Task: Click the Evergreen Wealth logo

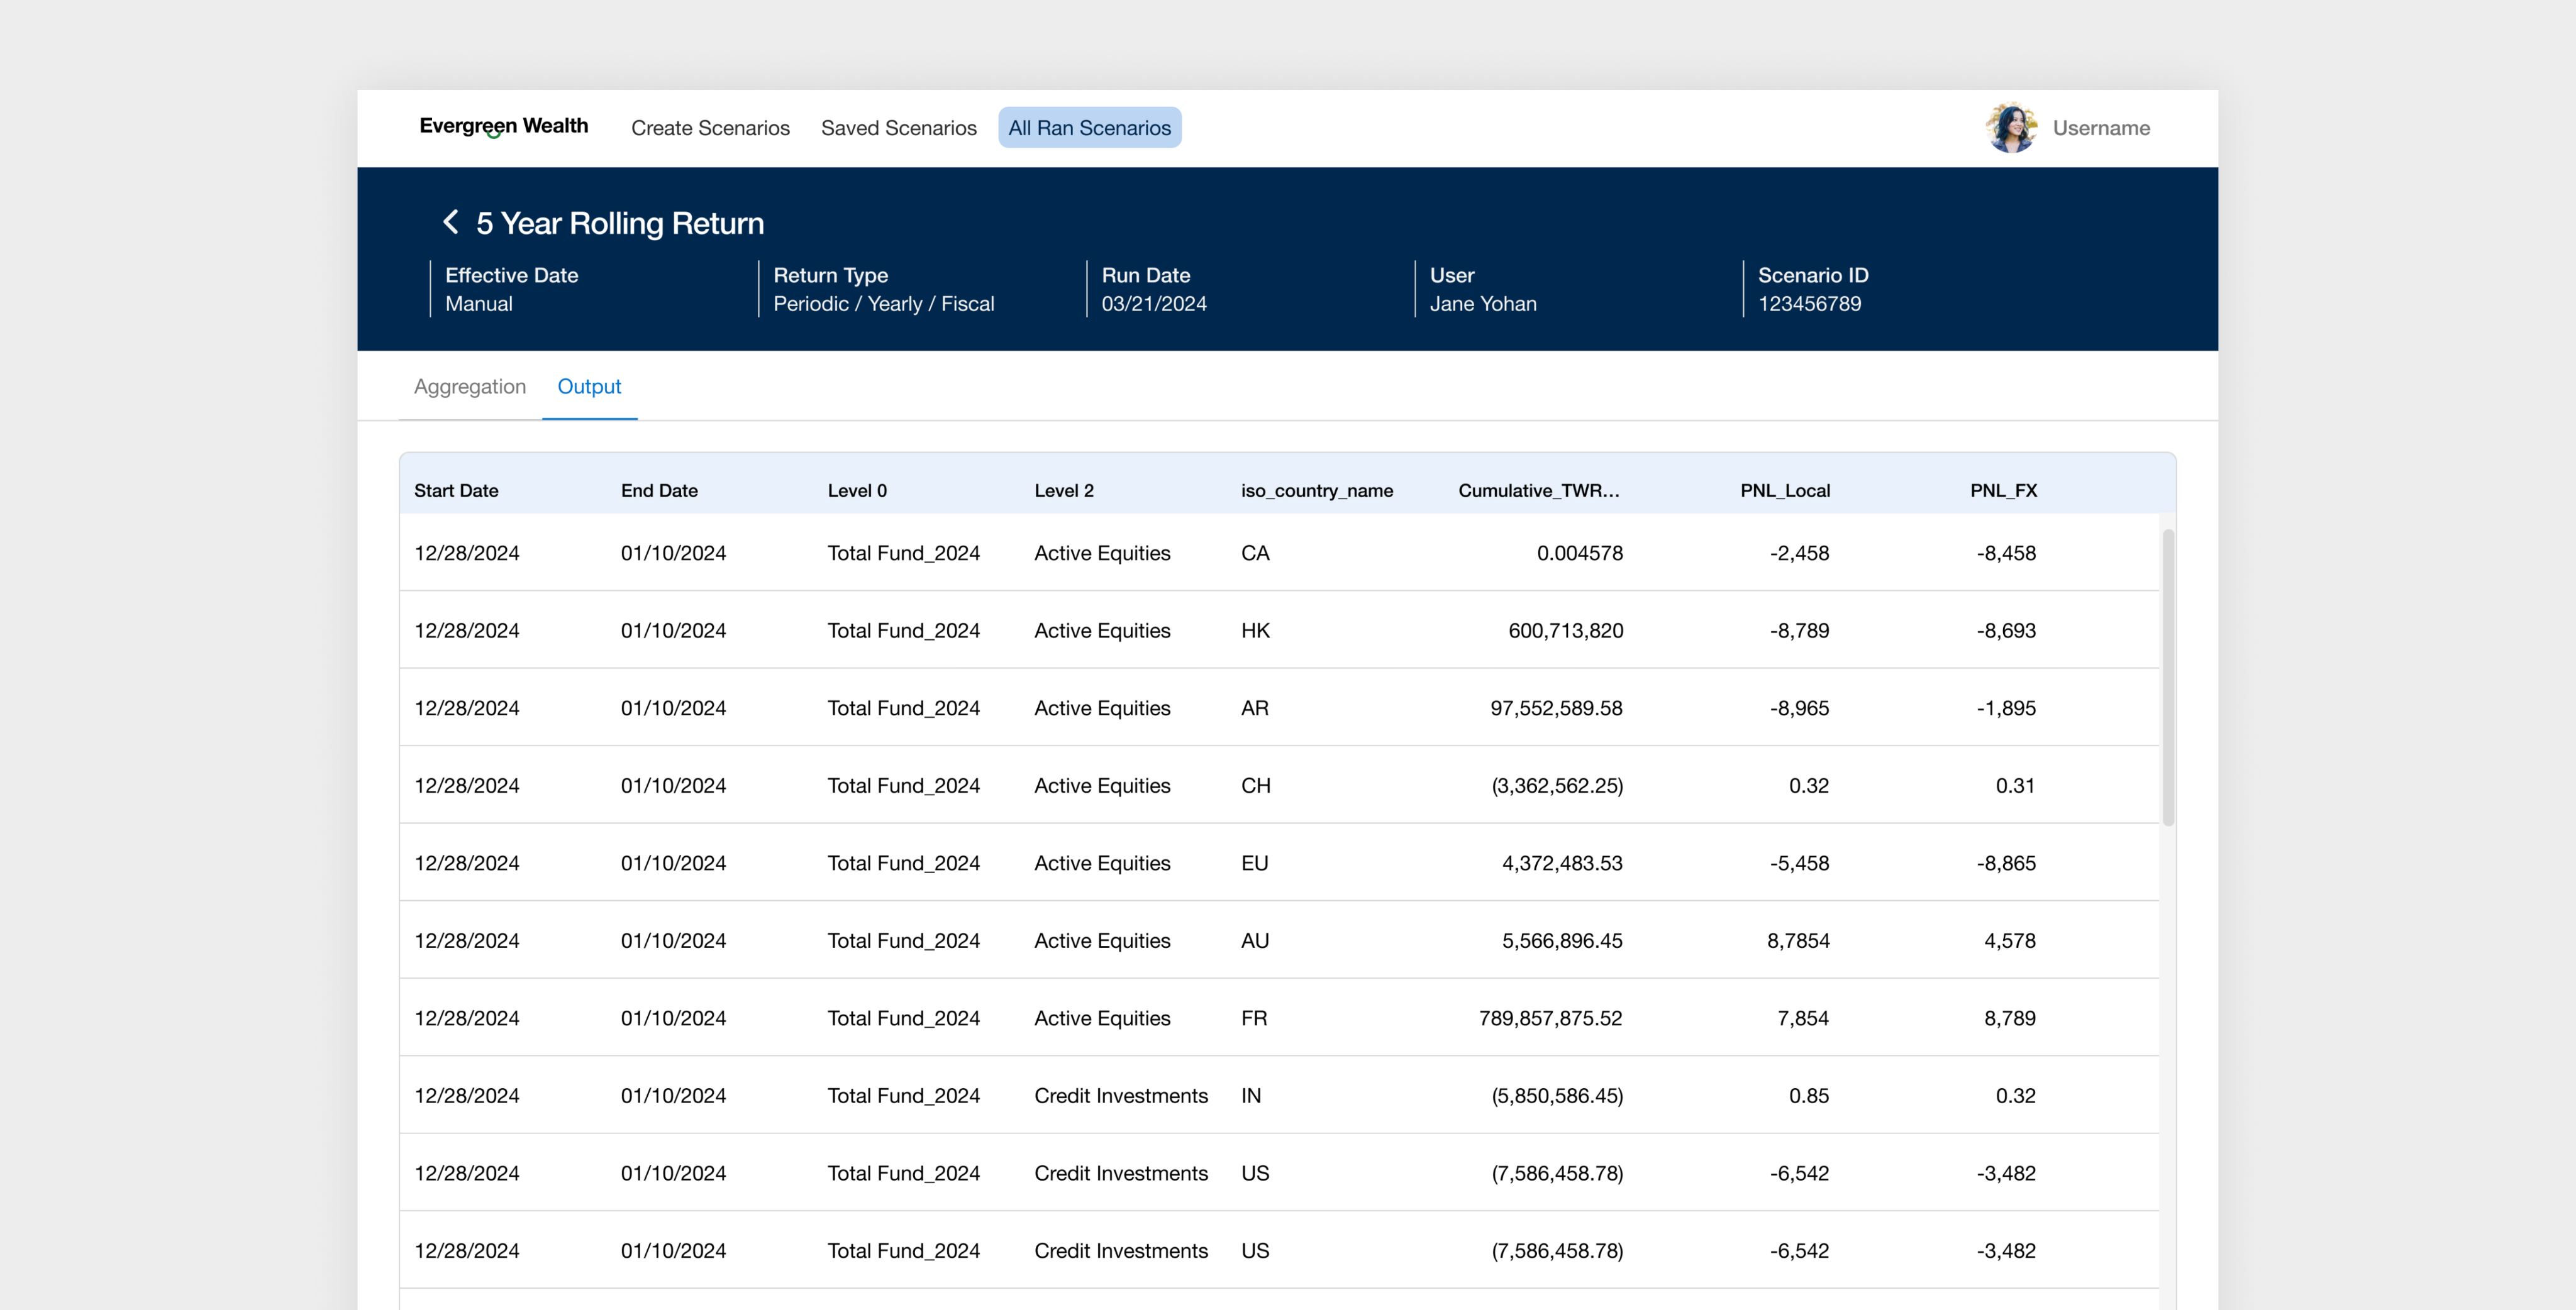Action: pos(503,126)
